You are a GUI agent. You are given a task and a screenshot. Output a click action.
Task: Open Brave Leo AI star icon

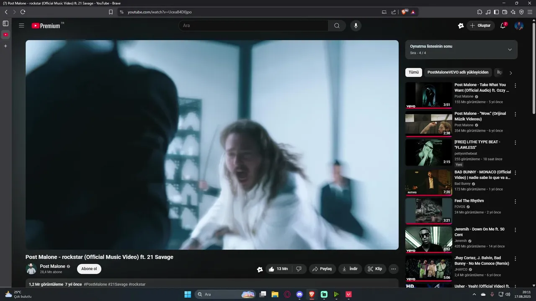tap(513, 12)
